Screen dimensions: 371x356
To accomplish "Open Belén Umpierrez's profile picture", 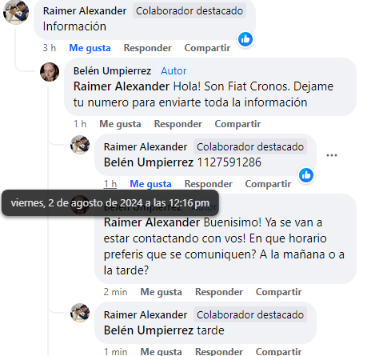I will (x=50, y=72).
